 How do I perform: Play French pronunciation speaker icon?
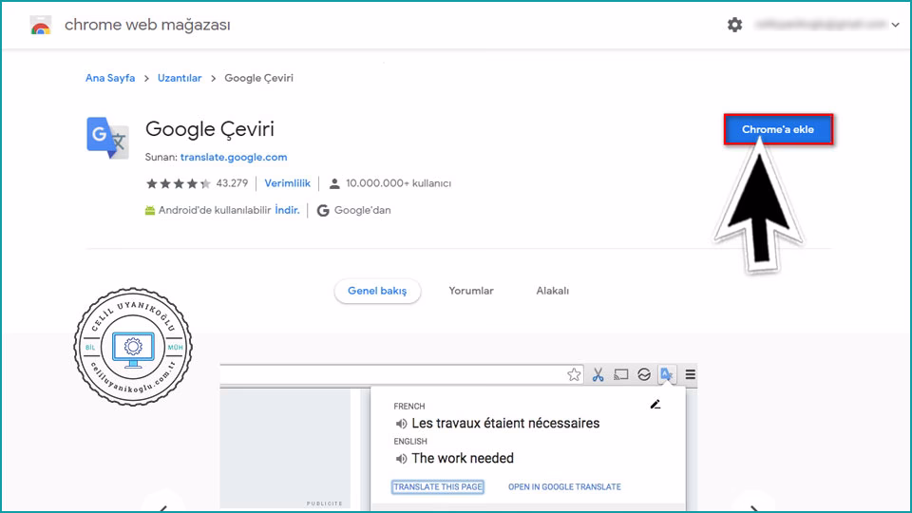click(401, 424)
